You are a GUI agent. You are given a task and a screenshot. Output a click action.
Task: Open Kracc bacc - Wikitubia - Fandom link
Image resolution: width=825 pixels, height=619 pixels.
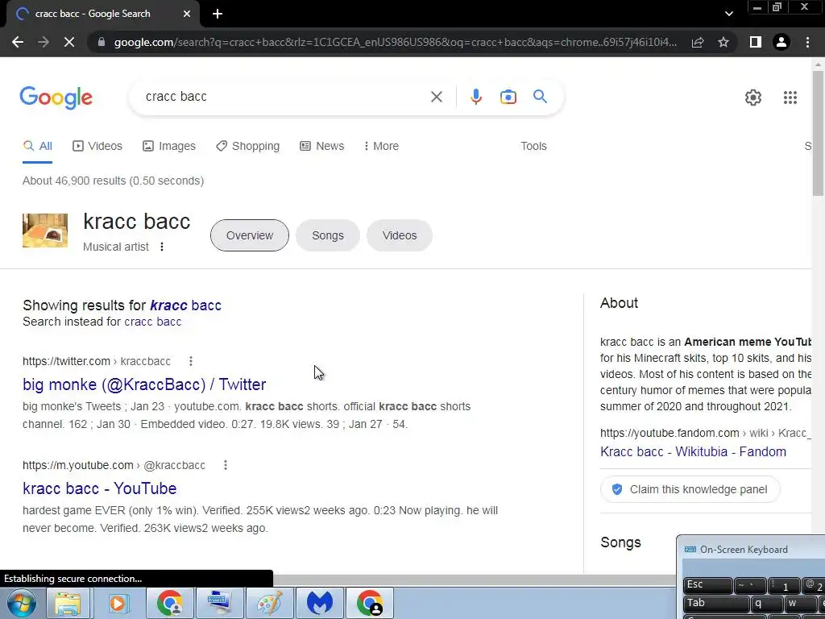pos(693,451)
